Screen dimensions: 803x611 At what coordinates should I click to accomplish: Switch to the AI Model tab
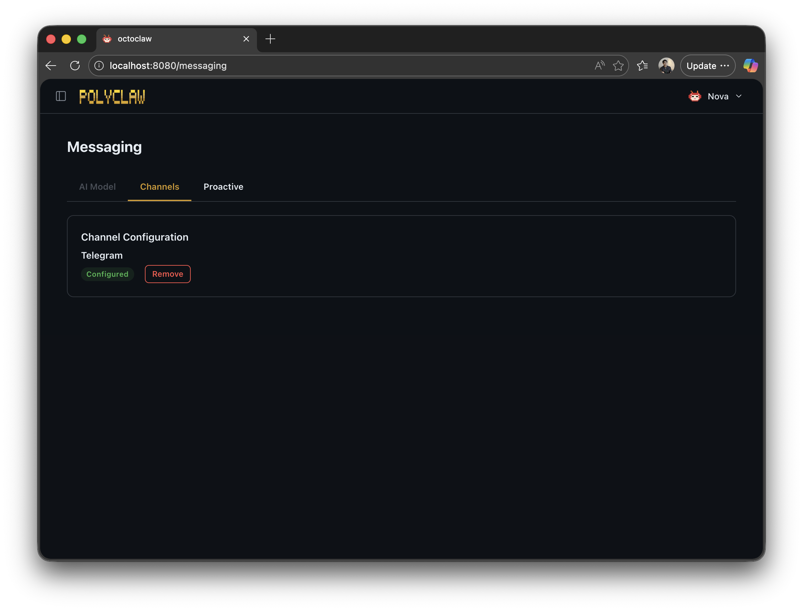coord(97,187)
